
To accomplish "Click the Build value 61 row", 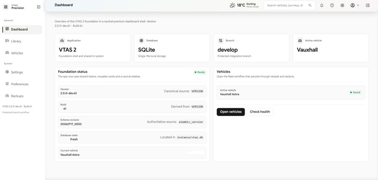I will 132,107.
